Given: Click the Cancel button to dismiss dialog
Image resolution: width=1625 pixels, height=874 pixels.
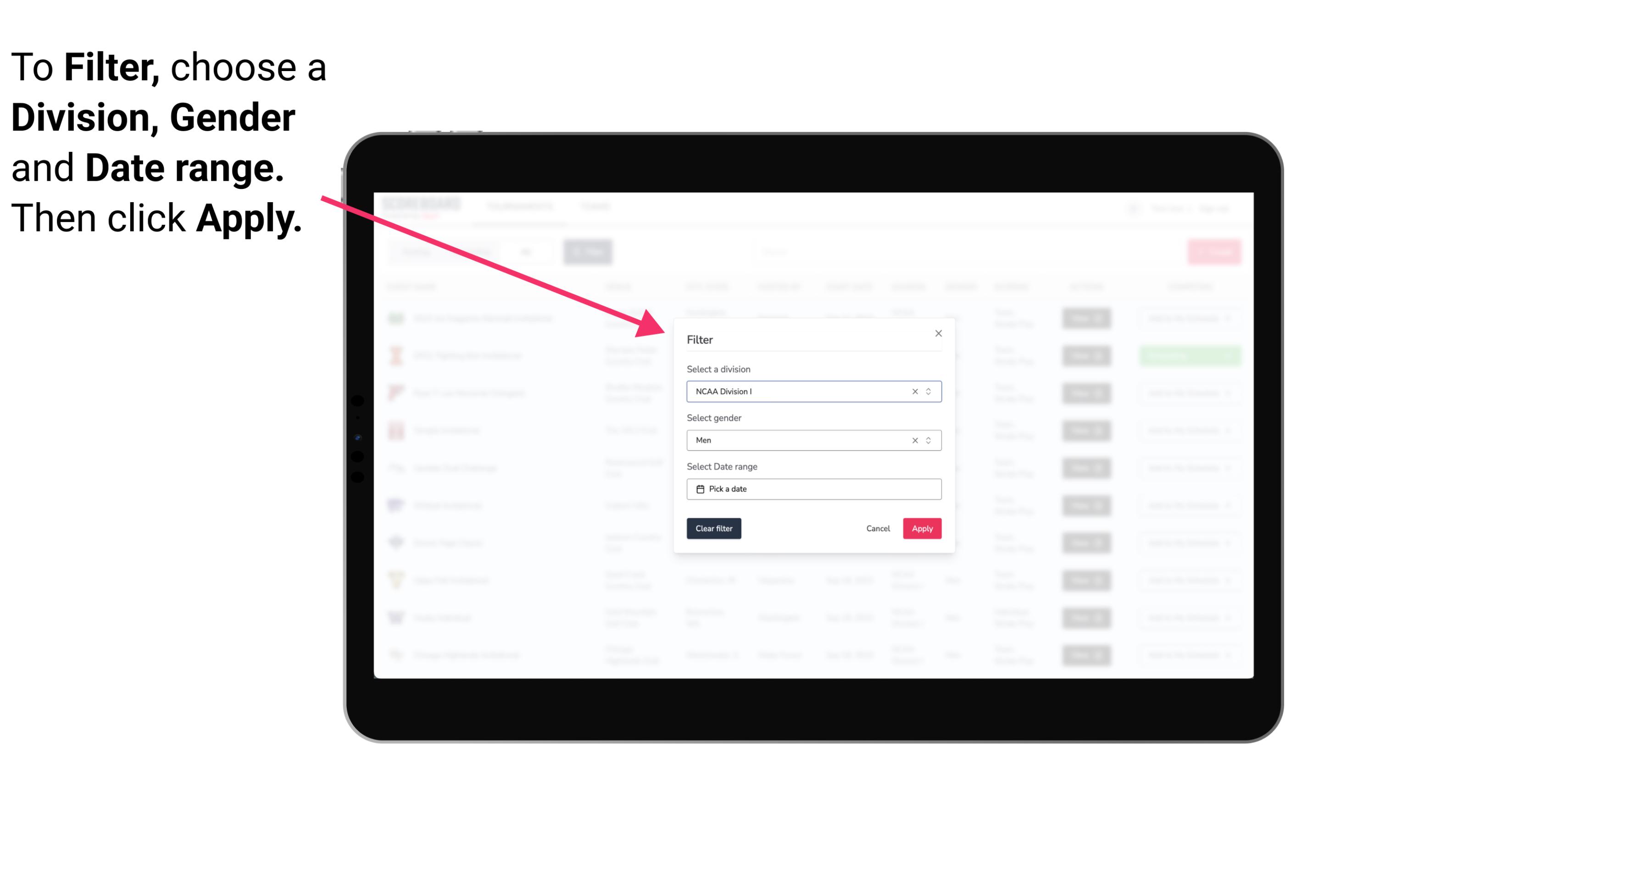Looking at the screenshot, I should [879, 529].
